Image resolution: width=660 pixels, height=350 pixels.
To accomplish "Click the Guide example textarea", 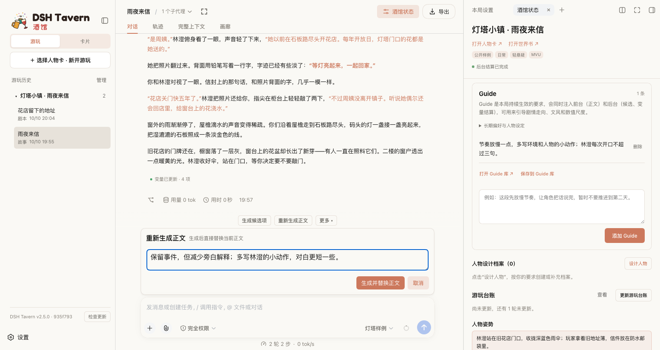I will [562, 207].
